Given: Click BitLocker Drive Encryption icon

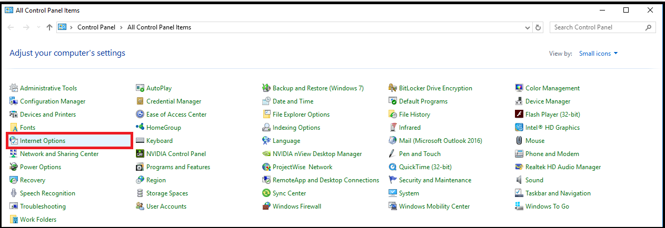Looking at the screenshot, I should [393, 88].
